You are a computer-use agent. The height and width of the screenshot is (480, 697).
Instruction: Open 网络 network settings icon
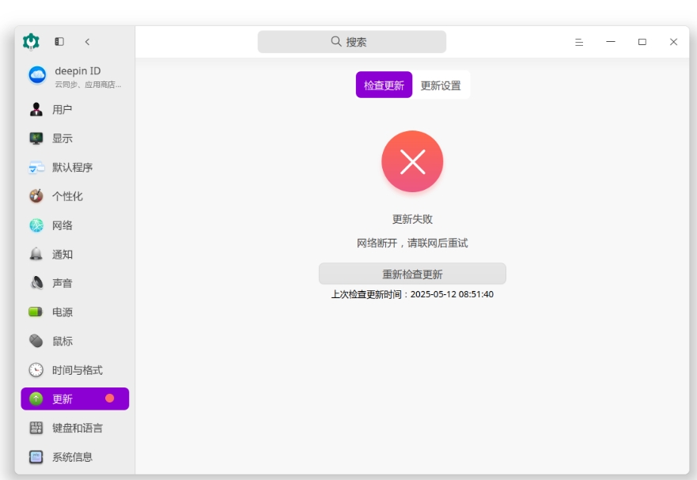(36, 225)
